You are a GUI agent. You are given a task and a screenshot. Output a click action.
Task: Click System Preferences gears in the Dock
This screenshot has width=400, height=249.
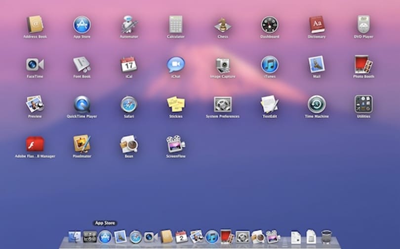(242, 237)
